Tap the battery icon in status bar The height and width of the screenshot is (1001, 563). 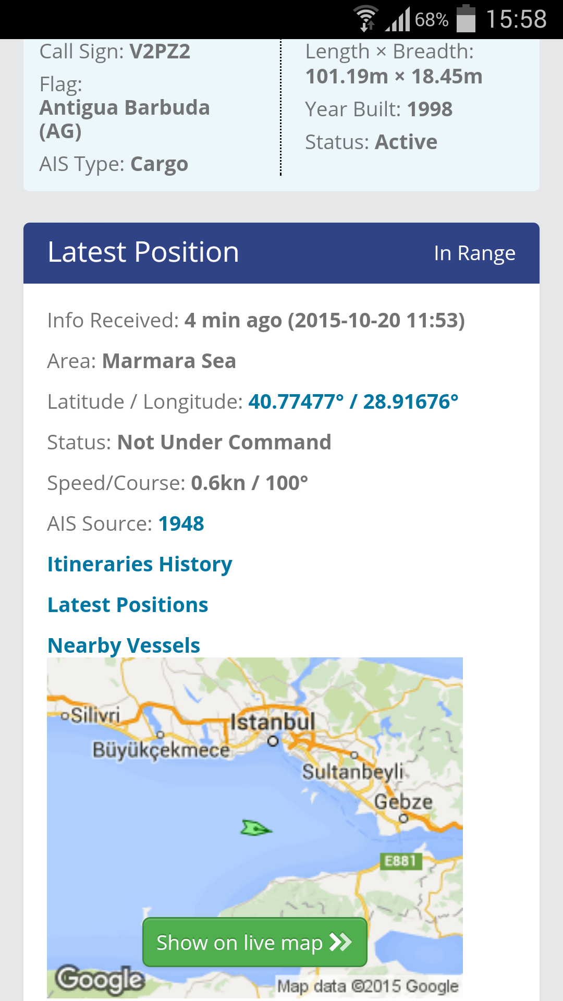tap(466, 19)
